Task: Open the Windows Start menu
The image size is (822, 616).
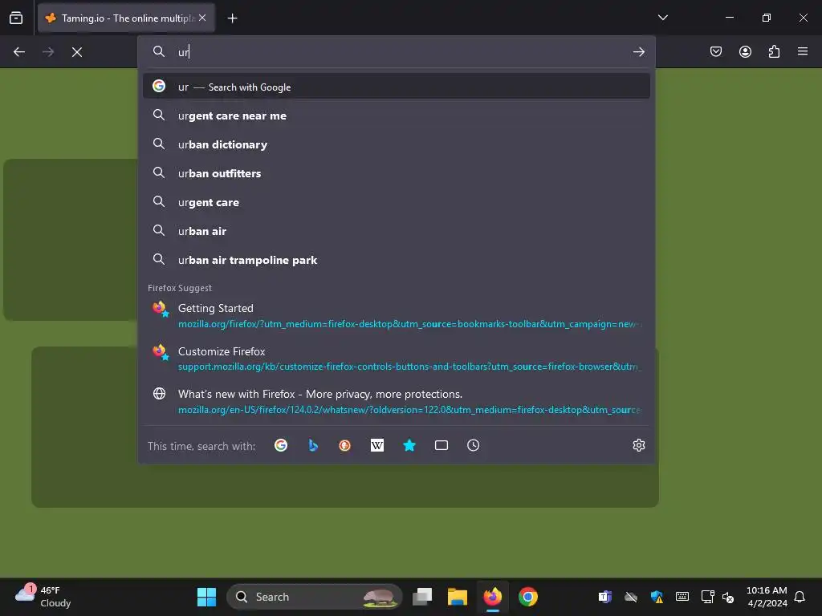Action: coord(206,597)
